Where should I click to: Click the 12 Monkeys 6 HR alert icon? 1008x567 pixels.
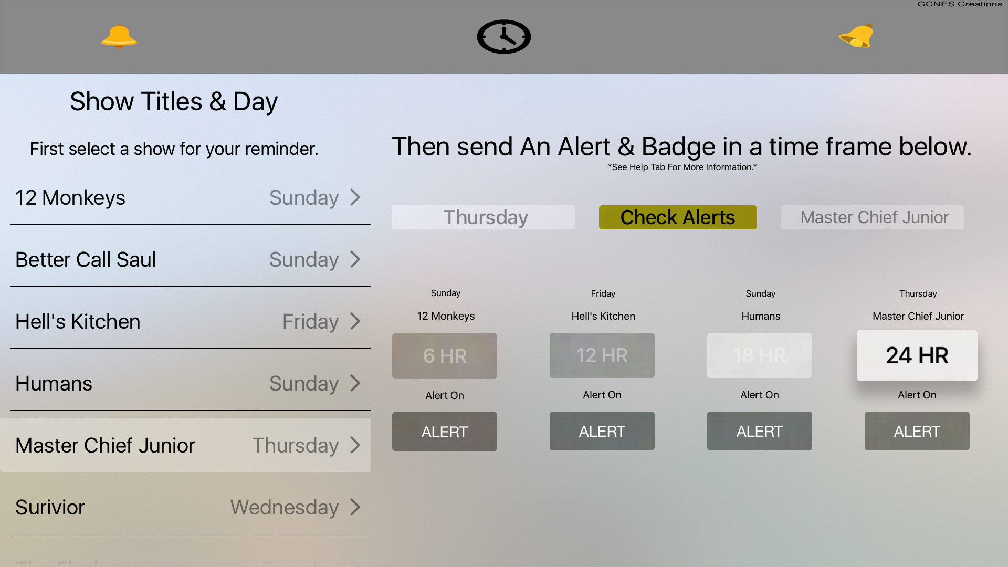(x=445, y=354)
